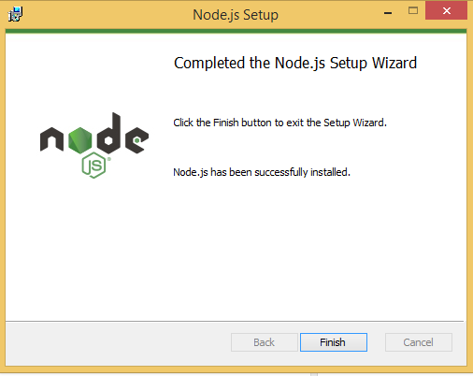Click the letter e in node logo
The width and height of the screenshot is (473, 376).
click(137, 140)
